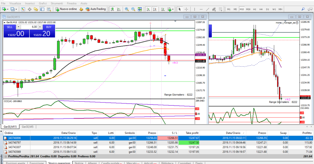The image size is (314, 164).
Task: Switch chart to candlestick display icon
Action: (x=112, y=9)
